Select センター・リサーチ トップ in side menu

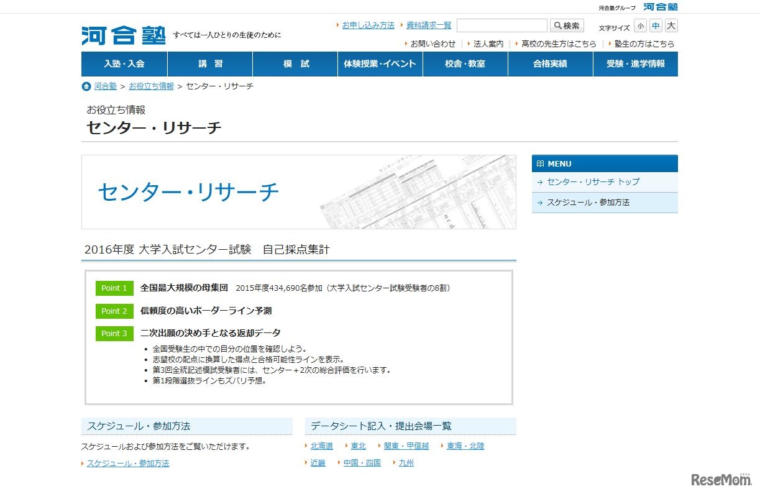(x=593, y=182)
